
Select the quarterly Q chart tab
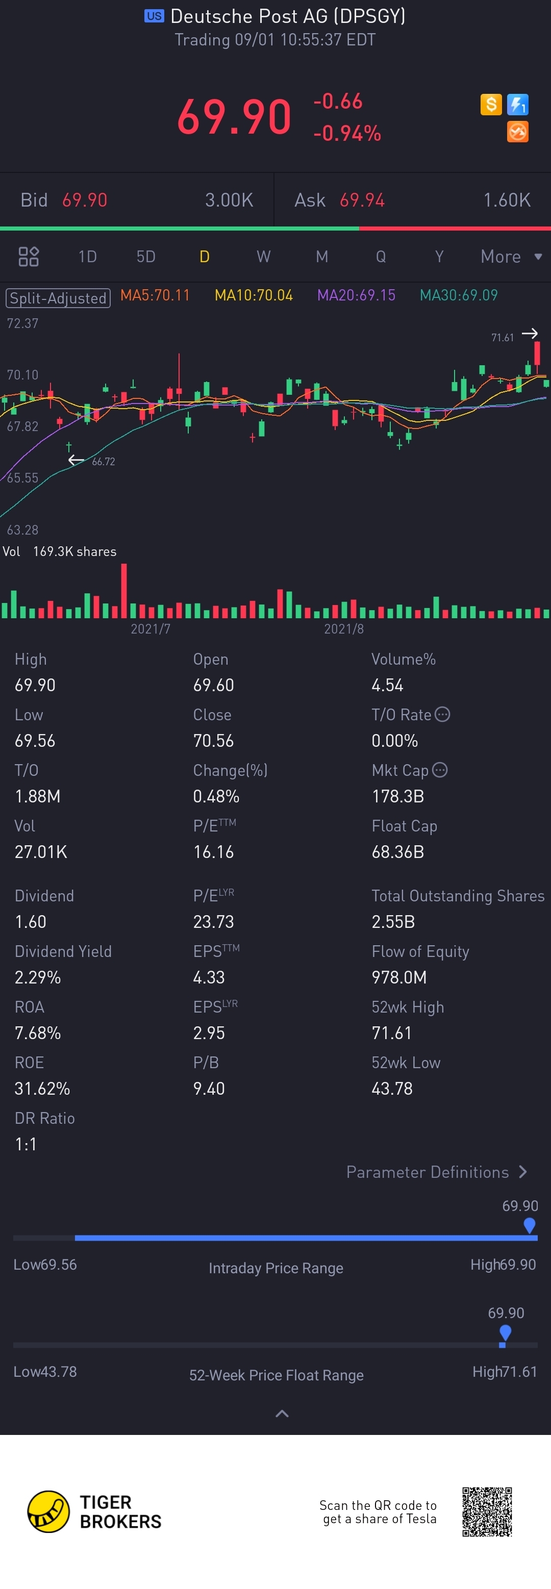tap(381, 257)
